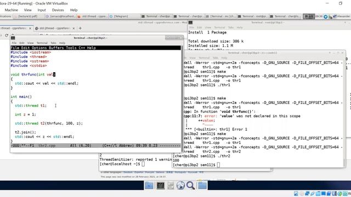351x197 pixels.
Task: Open the Emacs Tools menu
Action: tap(71, 48)
